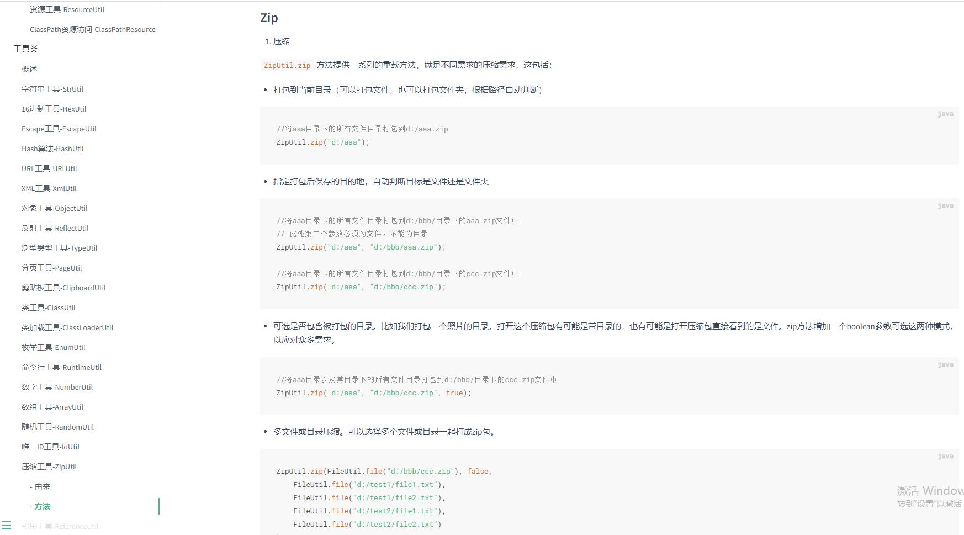Viewport: 964px width, 535px height.
Task: Select the 工具类 section heading
Action: pyautogui.click(x=26, y=49)
